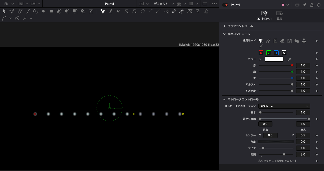
Task: Click 右クリックして形状をアニメート label
Action: (278, 161)
